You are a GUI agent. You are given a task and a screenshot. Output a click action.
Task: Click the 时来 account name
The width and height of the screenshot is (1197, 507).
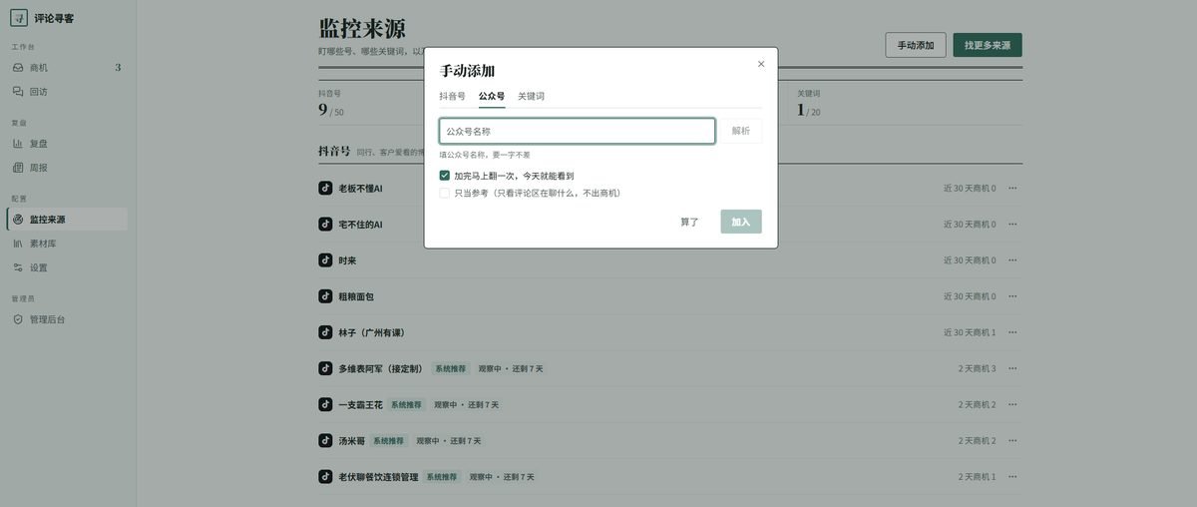[x=347, y=260]
